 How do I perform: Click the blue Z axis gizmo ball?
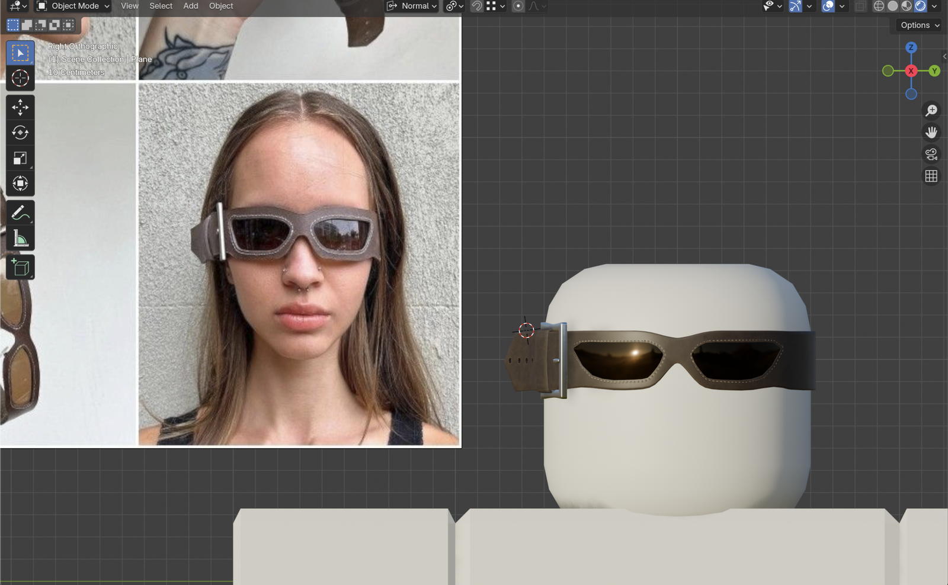click(911, 47)
